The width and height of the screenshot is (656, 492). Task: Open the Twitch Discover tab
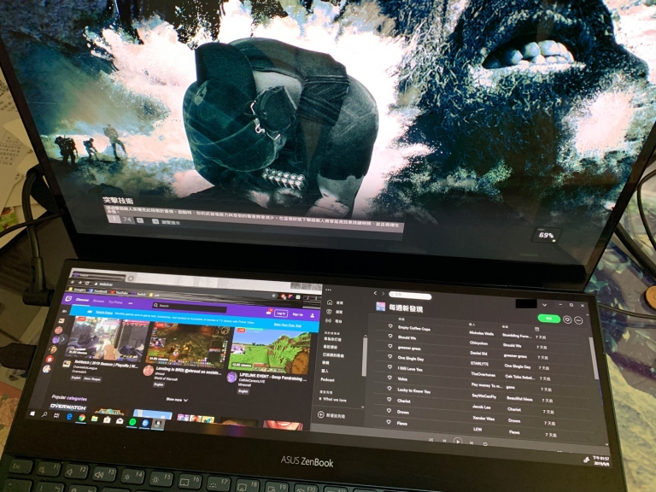pos(82,300)
